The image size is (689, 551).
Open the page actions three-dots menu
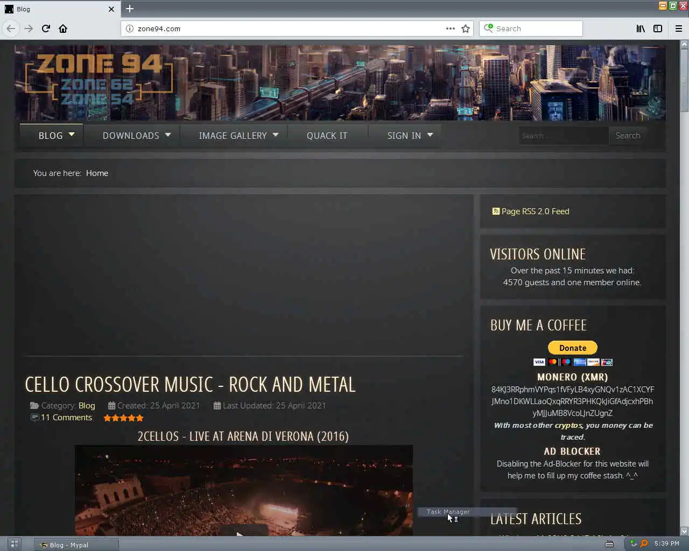coord(451,29)
